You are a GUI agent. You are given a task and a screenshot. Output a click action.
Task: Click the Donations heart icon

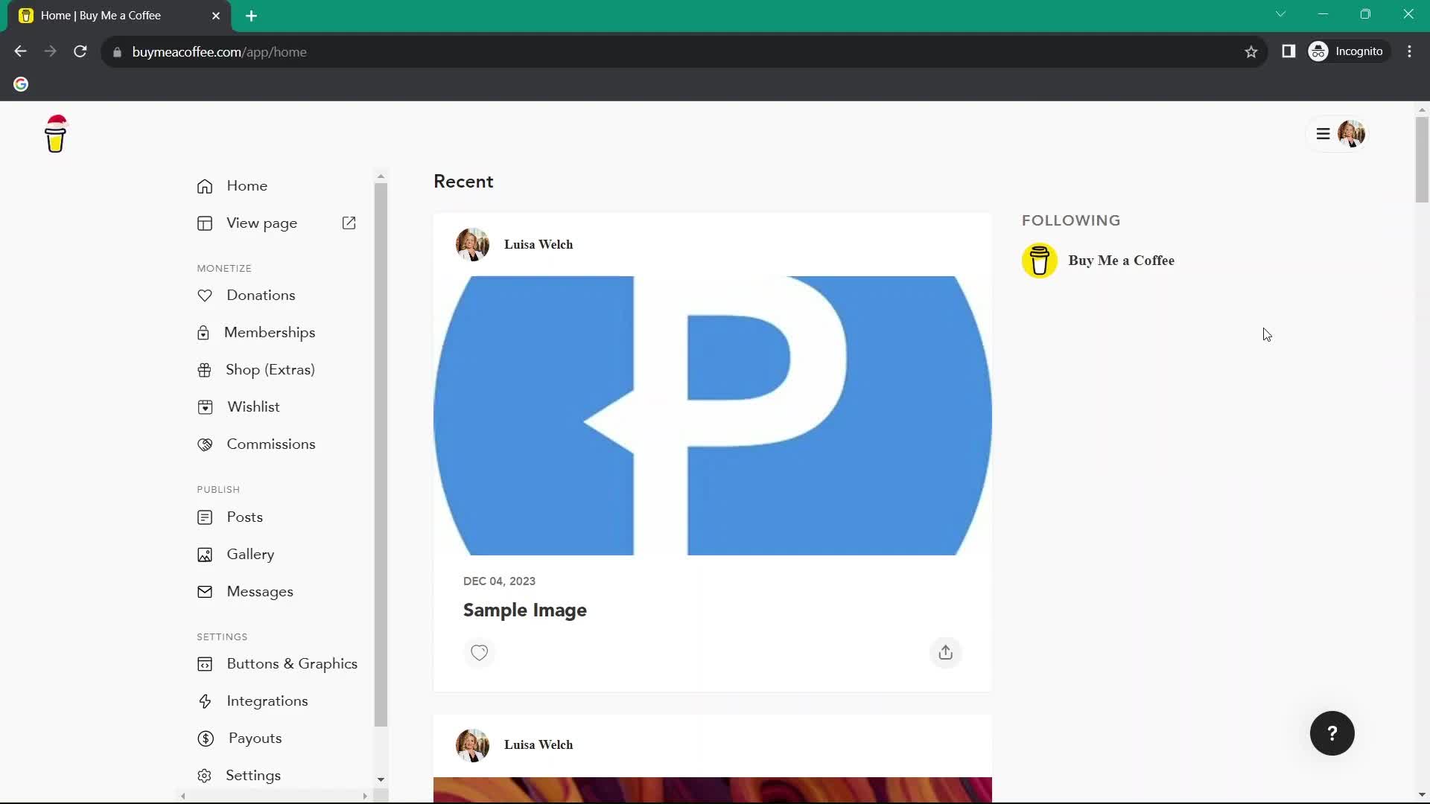204,296
